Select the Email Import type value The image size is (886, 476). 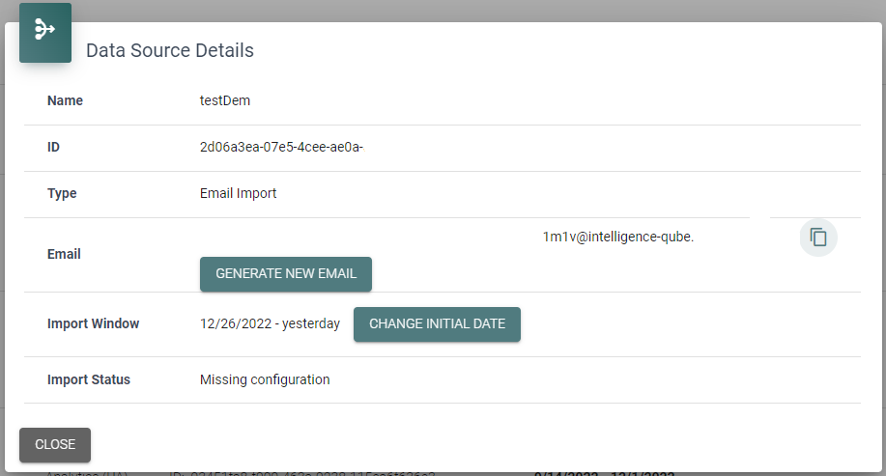click(239, 193)
